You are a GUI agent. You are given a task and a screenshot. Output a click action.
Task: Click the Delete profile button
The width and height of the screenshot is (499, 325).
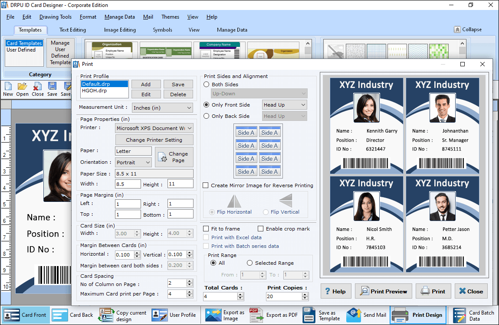pyautogui.click(x=178, y=94)
